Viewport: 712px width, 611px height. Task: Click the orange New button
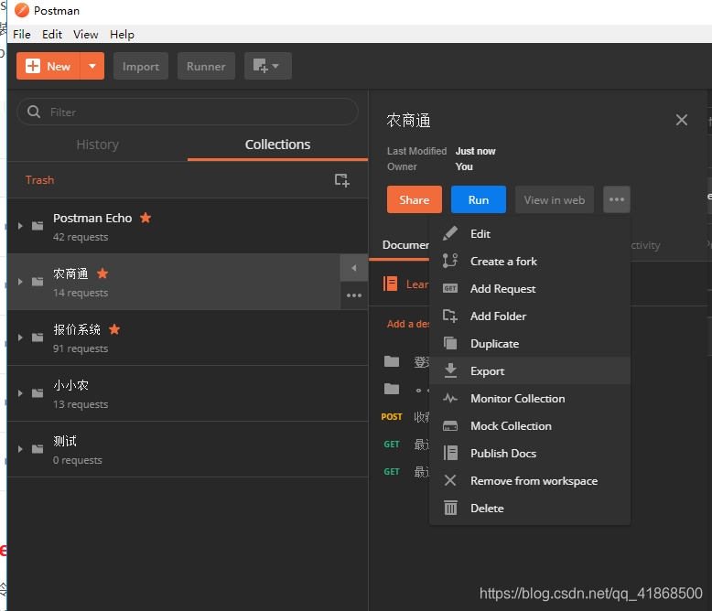(49, 66)
